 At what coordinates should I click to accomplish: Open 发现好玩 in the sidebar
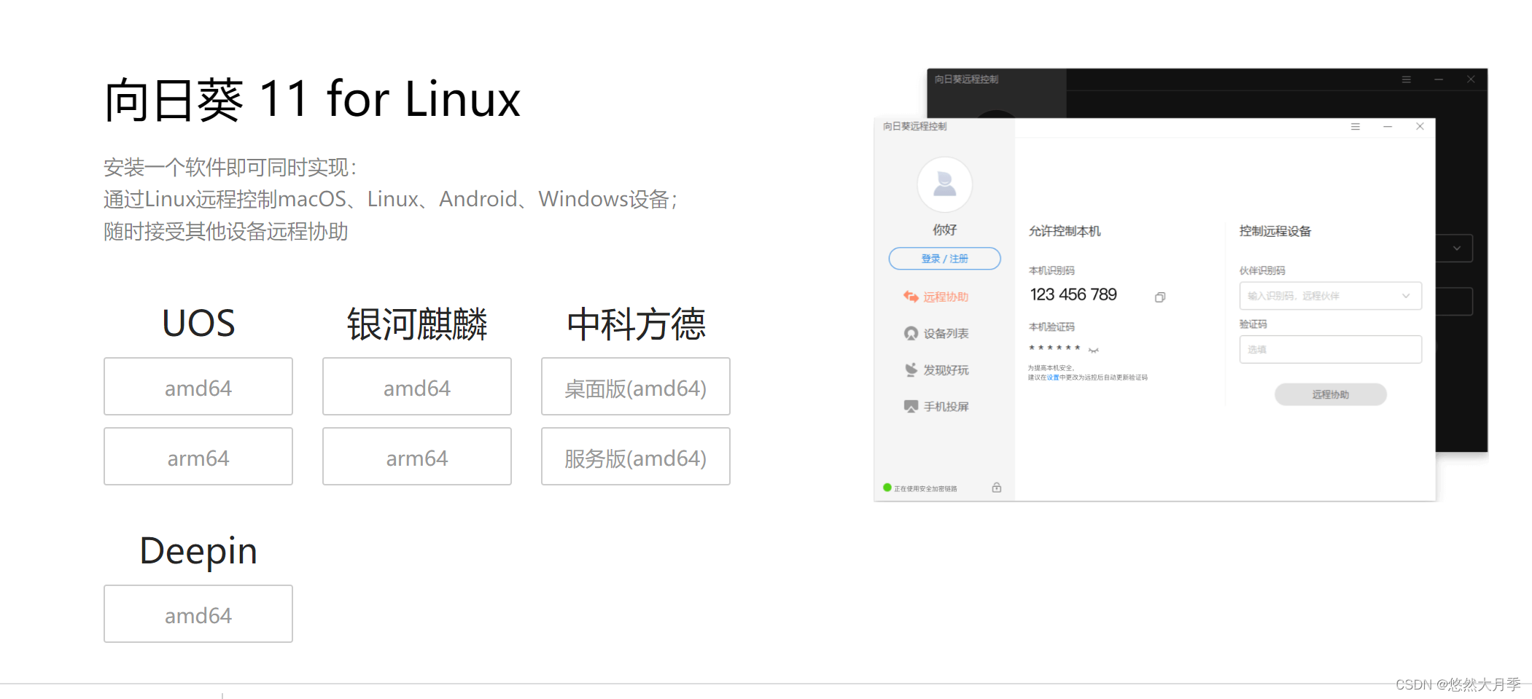tap(937, 370)
